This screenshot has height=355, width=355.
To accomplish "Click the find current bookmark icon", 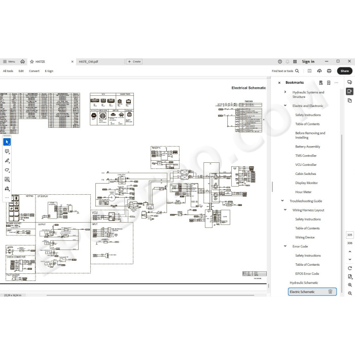I will click(321, 83).
